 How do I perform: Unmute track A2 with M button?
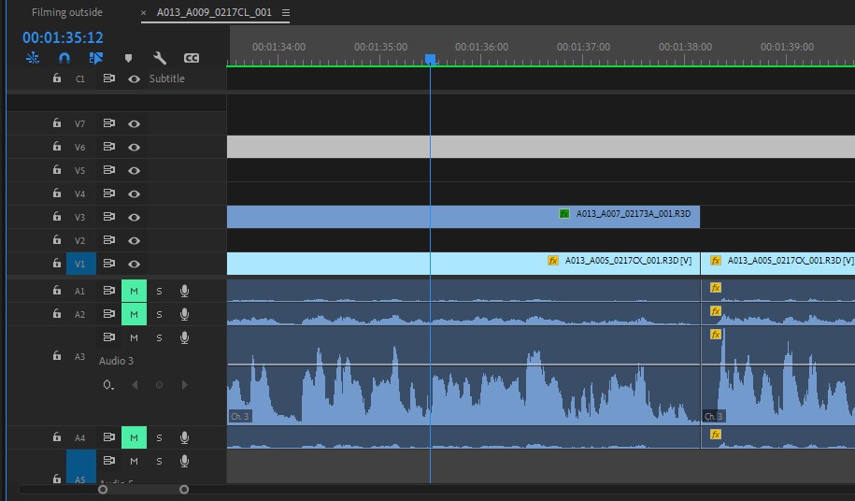pyautogui.click(x=134, y=315)
